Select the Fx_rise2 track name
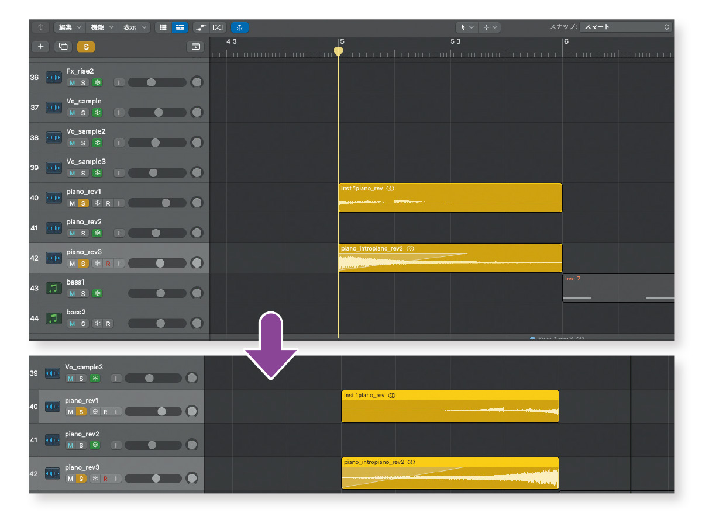Screen dimensions: 702x520 pos(80,71)
